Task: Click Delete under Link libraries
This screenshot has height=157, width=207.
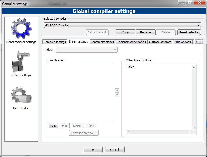Action: click(77, 126)
